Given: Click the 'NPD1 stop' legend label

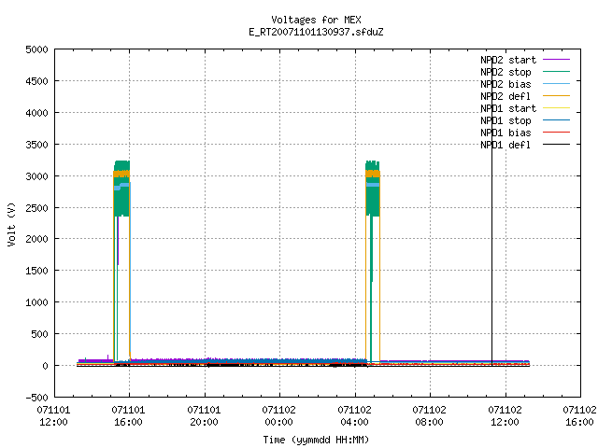Looking at the screenshot, I should tap(505, 120).
